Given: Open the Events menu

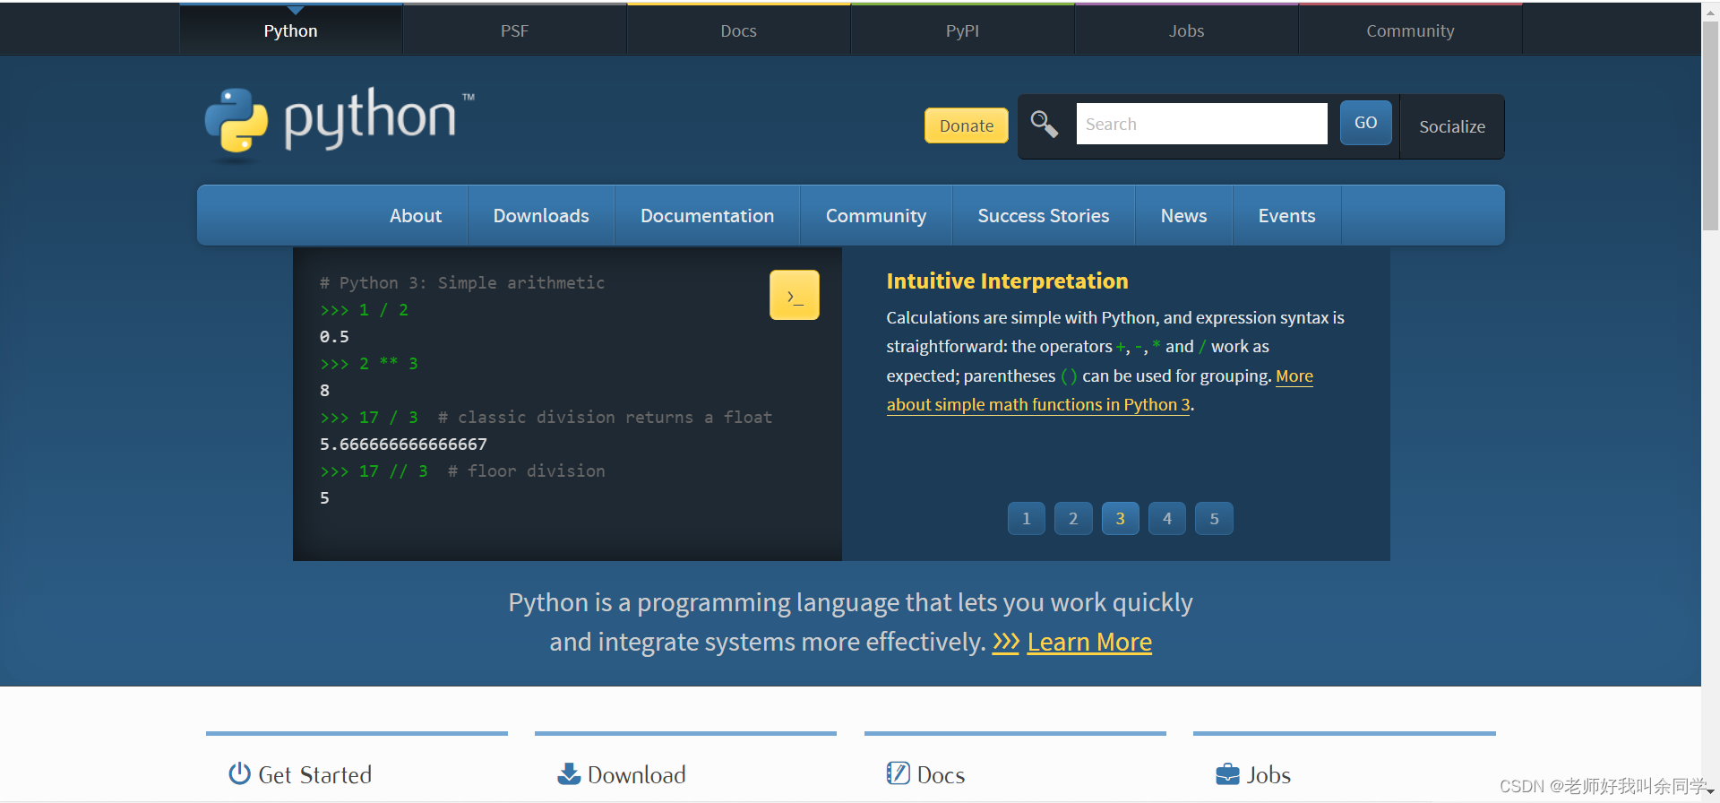Looking at the screenshot, I should point(1287,215).
